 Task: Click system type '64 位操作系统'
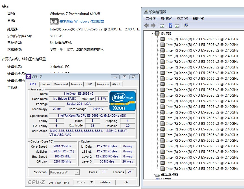(61, 43)
